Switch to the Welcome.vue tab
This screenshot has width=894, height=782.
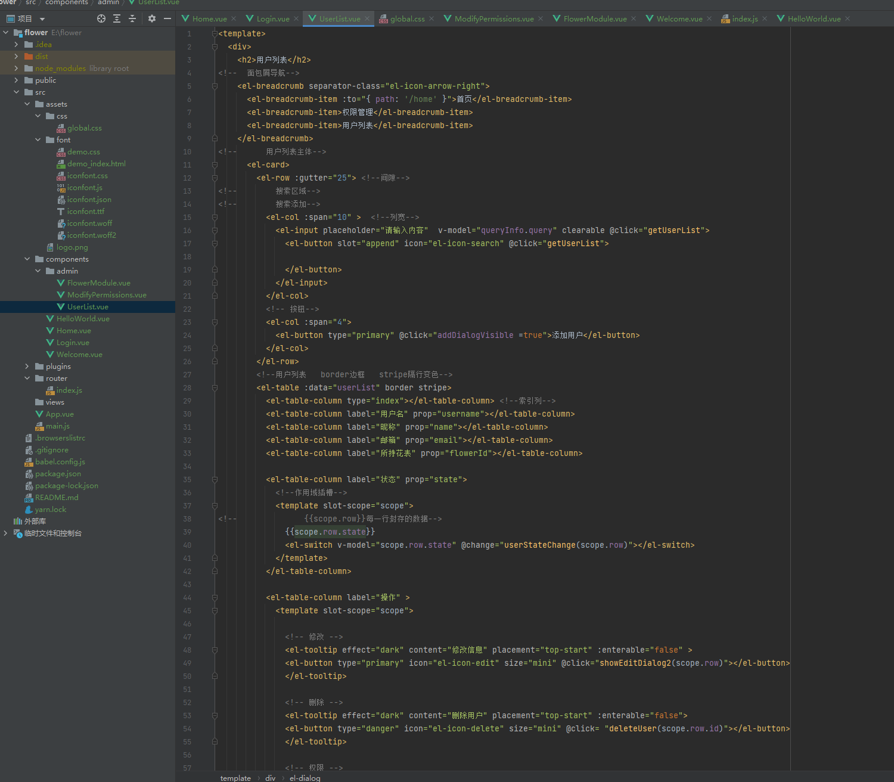679,18
